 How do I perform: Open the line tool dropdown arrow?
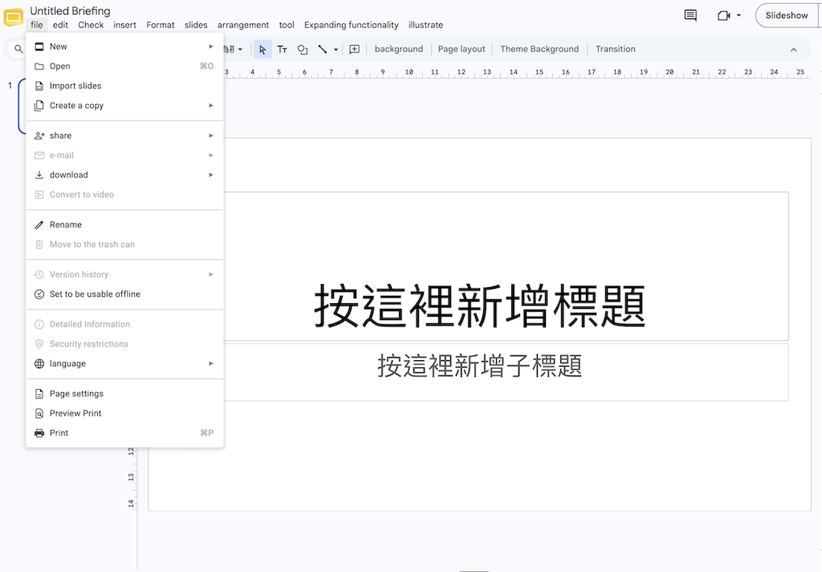[x=336, y=50]
